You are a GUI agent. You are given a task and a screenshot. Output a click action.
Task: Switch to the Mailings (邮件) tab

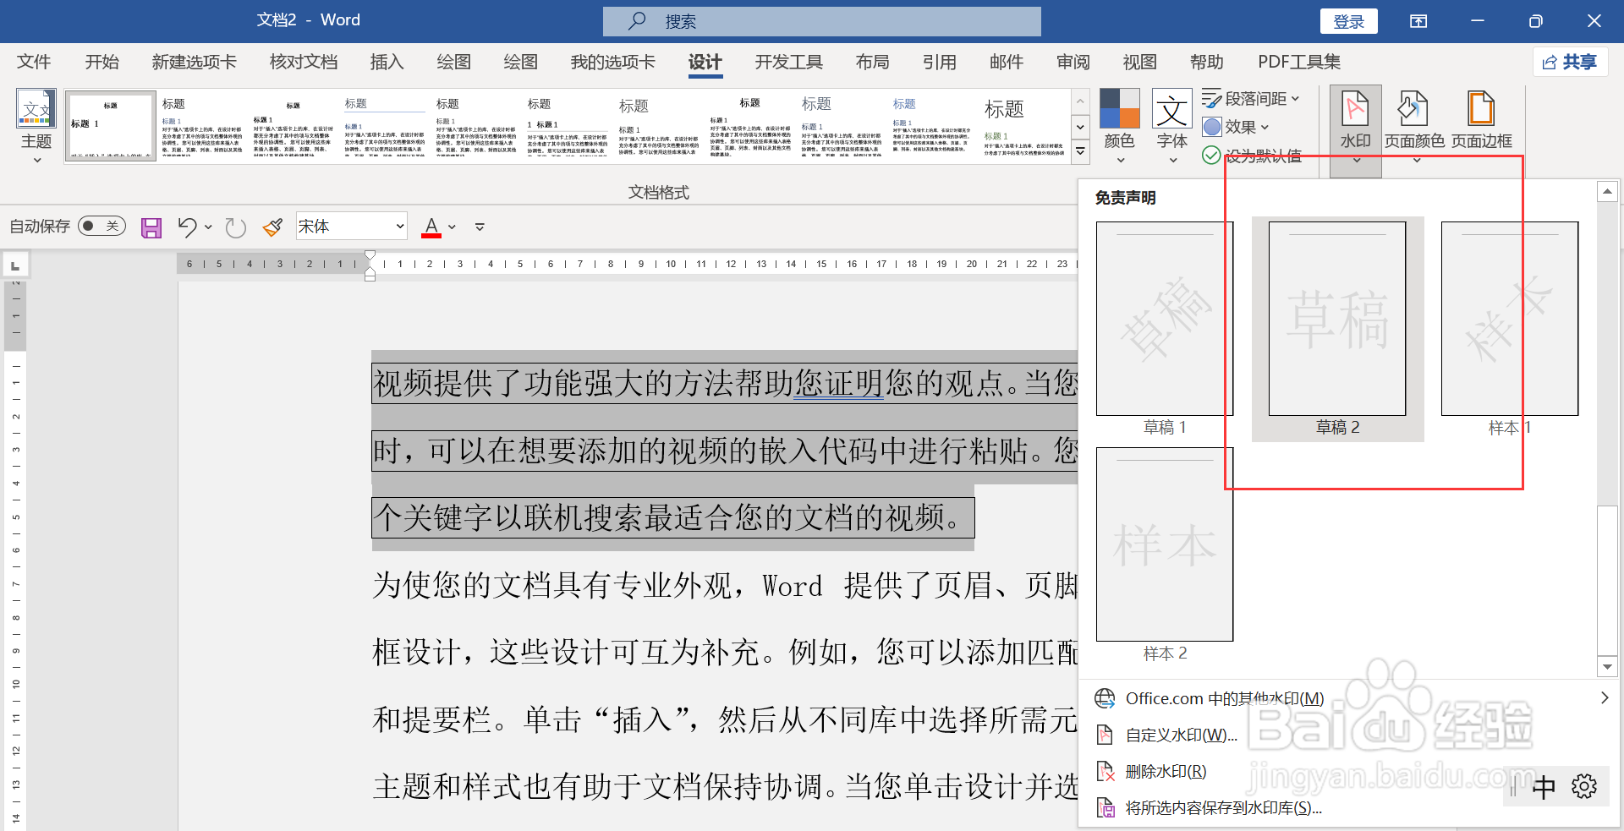1006,62
